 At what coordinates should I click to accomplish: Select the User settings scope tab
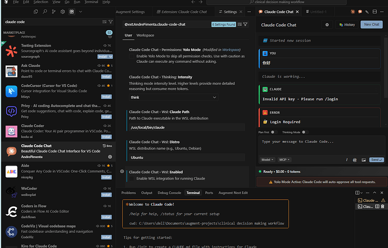point(128,35)
